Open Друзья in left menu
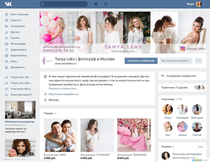Viewport: 210px width, 162px height. (x=15, y=32)
